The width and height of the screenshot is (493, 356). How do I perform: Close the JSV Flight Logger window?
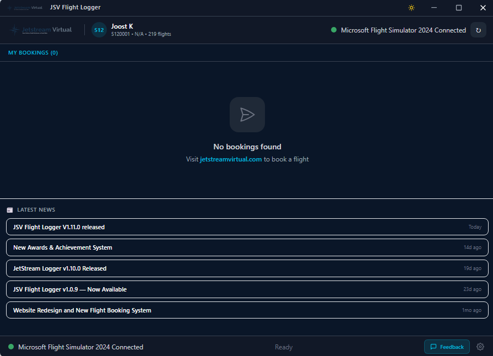tap(483, 8)
